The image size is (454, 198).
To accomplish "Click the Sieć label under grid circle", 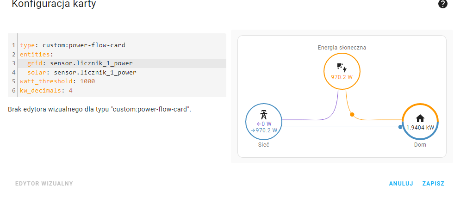I will 264,145.
